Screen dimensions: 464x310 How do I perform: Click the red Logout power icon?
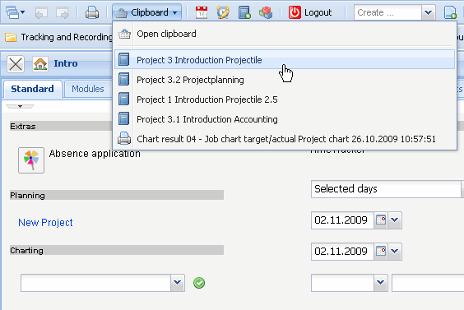click(295, 12)
